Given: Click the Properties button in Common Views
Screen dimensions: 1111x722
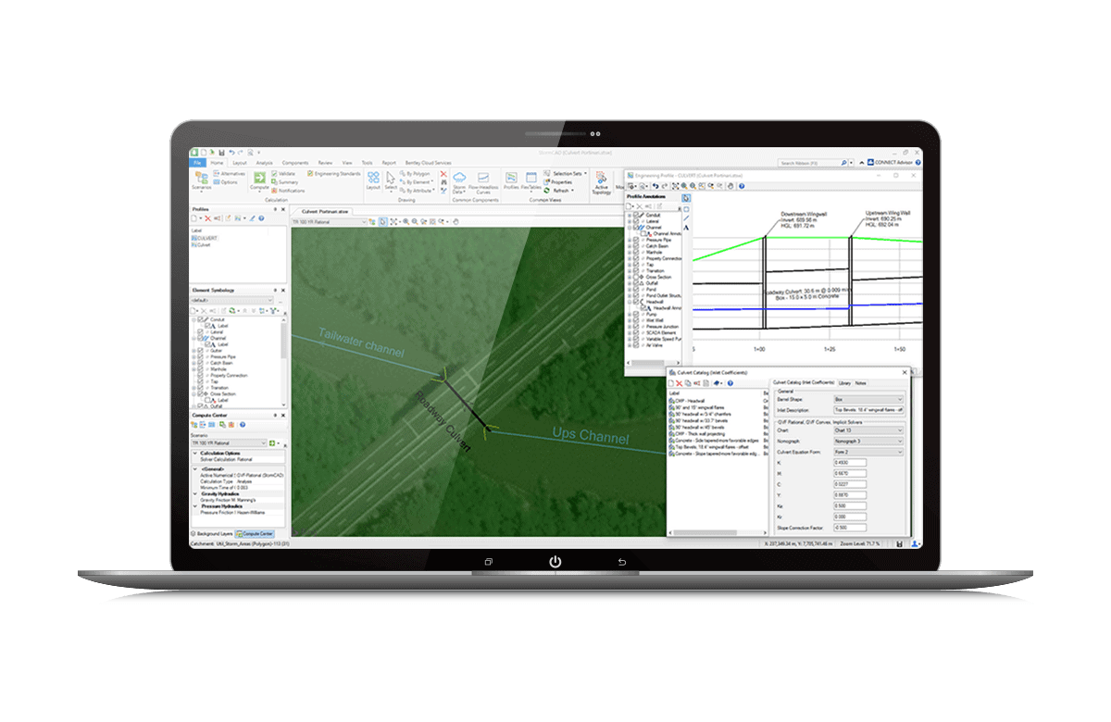Looking at the screenshot, I should tap(558, 182).
